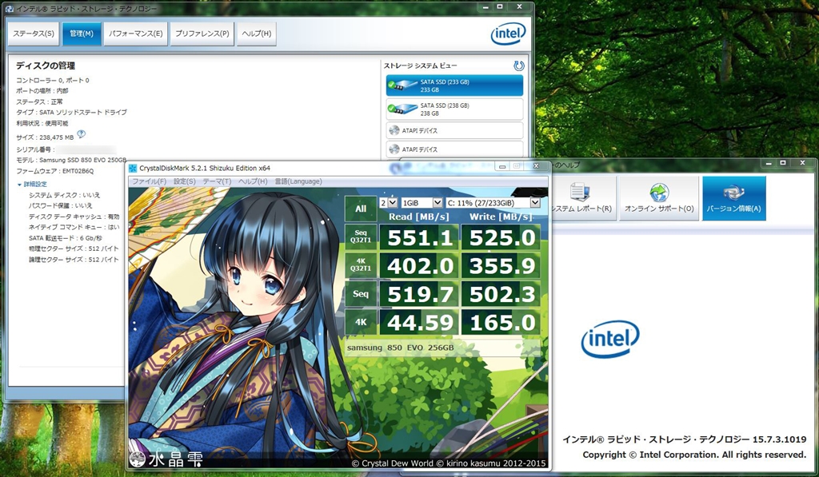
Task: Open ヘルプ(H) menu in CrystalDiskMark
Action: 253,181
